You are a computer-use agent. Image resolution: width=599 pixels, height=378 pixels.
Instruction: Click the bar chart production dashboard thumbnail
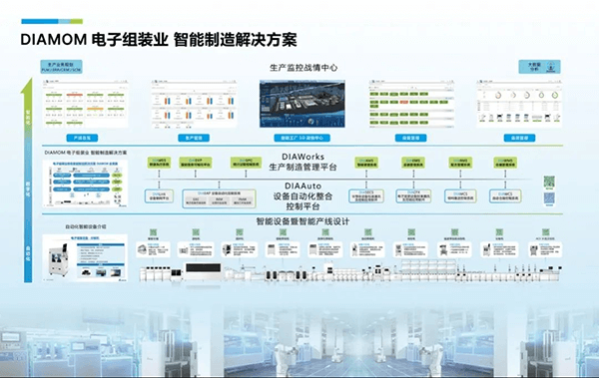pyautogui.click(x=194, y=104)
